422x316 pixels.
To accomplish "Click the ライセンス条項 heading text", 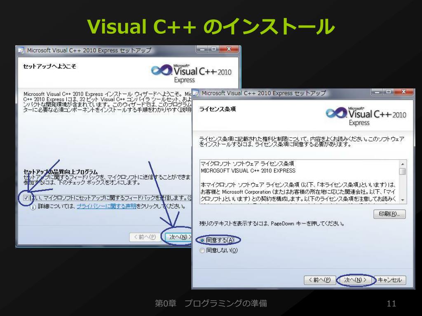I will 218,109.
